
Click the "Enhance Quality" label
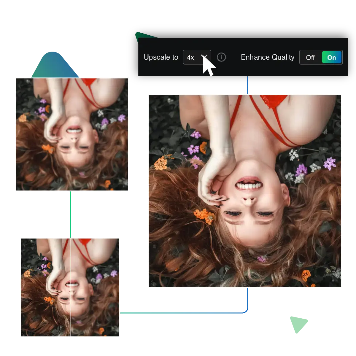(268, 57)
